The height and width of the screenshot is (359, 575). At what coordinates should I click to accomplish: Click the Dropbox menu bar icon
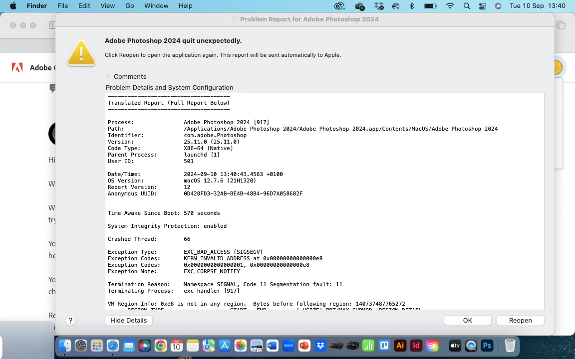click(x=379, y=6)
